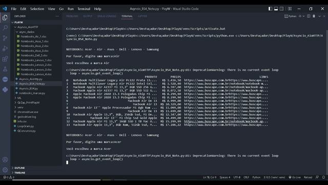Switch to the Debug Console tab
This screenshot has height=185, width=328.
coord(107,16)
